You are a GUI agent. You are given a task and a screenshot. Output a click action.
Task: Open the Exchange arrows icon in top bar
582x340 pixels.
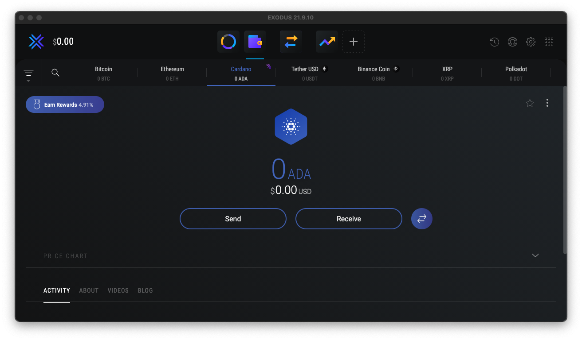(291, 42)
